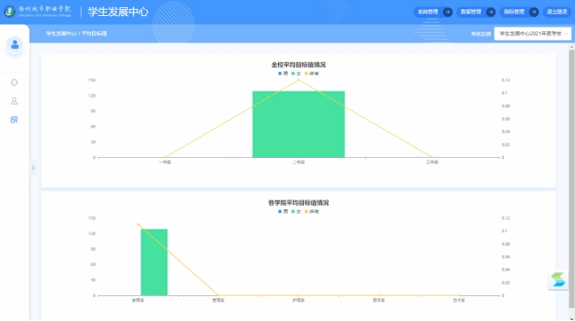Open the person outline icon in sidebar

coord(14,101)
